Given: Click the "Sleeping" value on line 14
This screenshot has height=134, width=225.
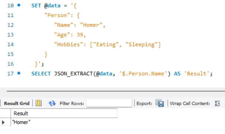Looking at the screenshot, I should 142,44.
